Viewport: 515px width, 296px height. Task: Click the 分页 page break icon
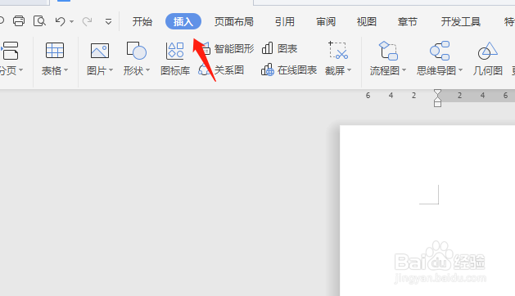tap(10, 50)
